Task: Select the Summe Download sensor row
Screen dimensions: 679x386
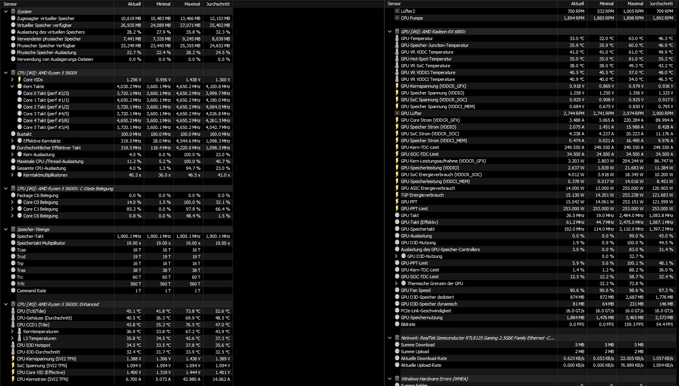Action: coord(418,345)
